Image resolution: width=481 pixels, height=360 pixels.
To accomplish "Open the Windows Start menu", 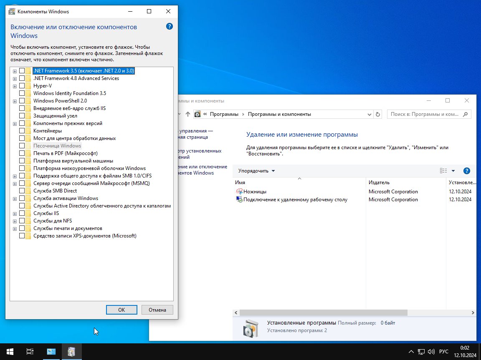I will [10, 351].
